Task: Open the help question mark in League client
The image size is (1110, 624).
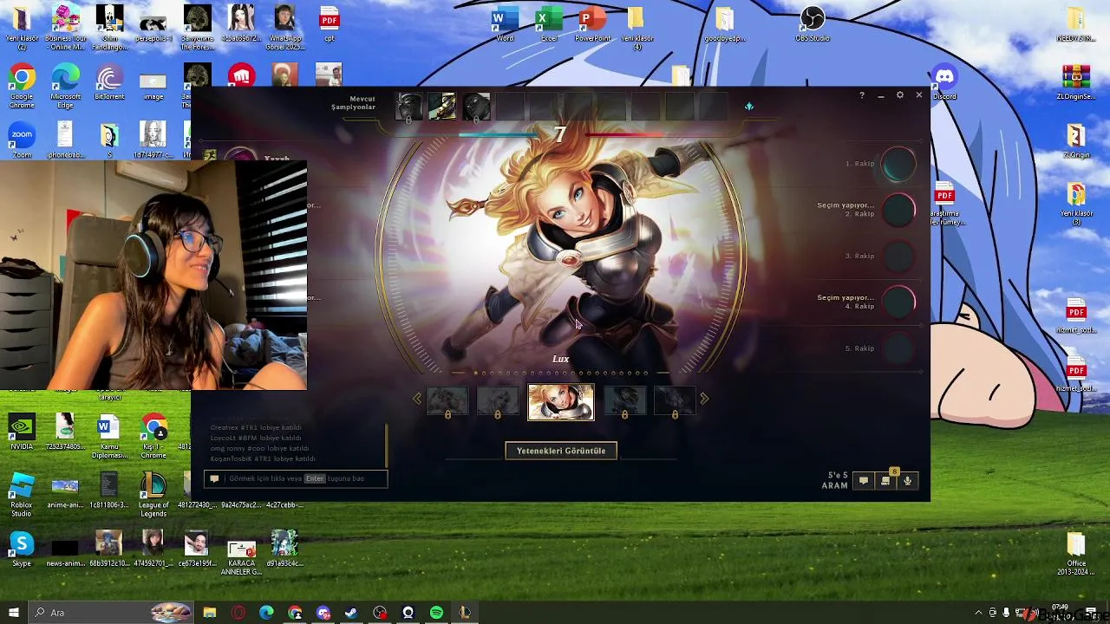Action: (x=861, y=95)
